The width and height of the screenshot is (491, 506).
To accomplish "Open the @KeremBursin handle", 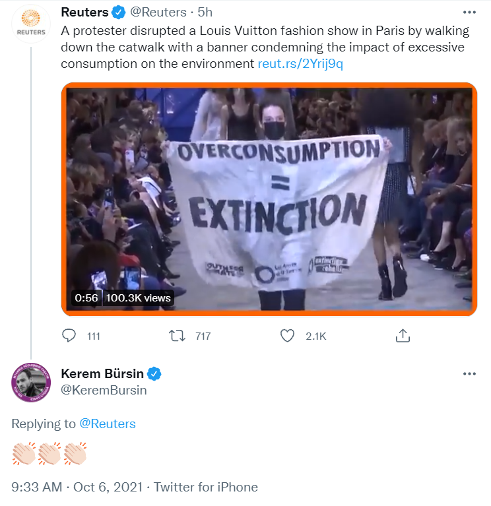I will pos(104,390).
